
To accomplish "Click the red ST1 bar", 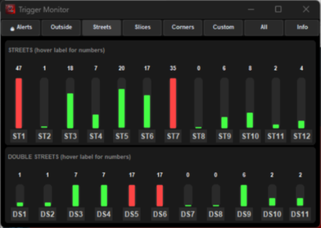I will click(19, 103).
